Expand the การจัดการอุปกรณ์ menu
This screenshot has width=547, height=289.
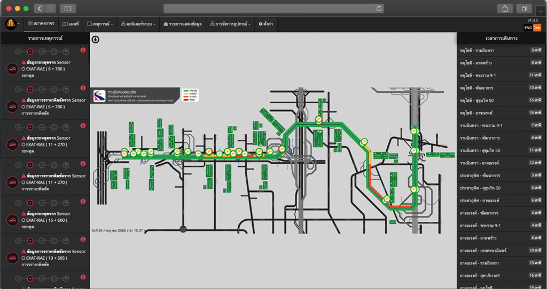coord(230,24)
